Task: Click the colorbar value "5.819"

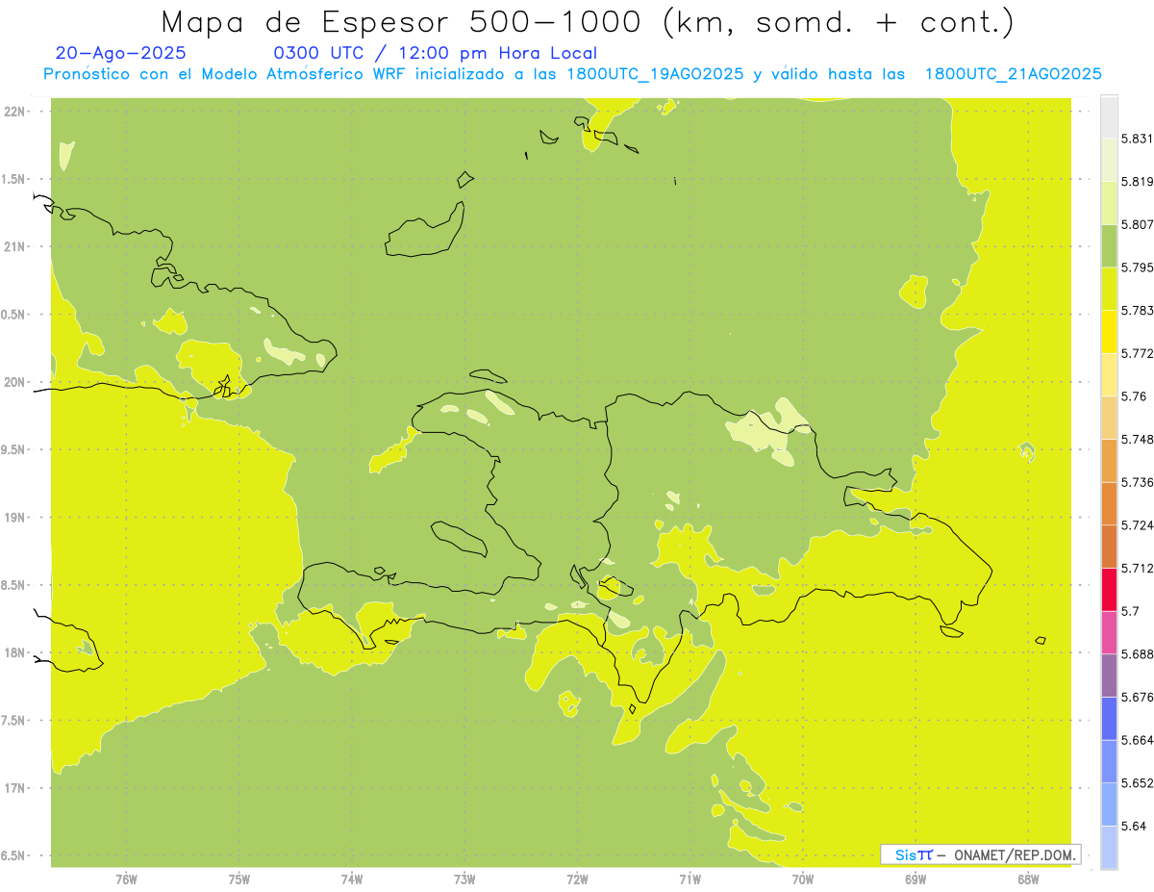Action: pyautogui.click(x=1137, y=181)
